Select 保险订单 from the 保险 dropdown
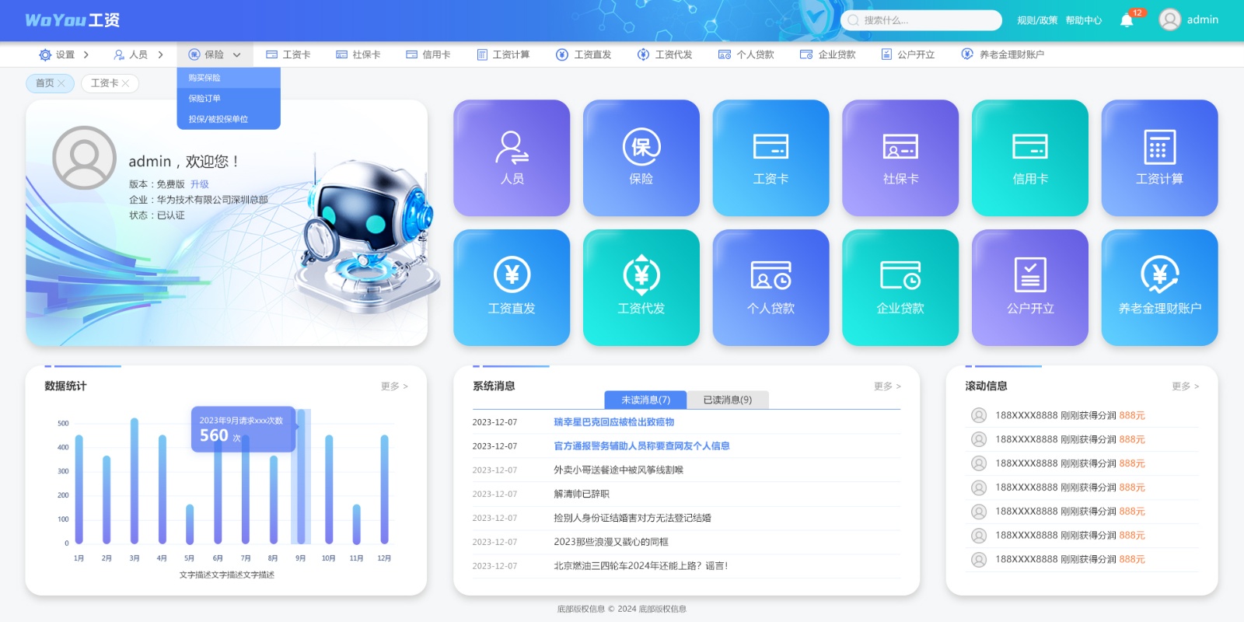Image resolution: width=1244 pixels, height=622 pixels. [229, 99]
